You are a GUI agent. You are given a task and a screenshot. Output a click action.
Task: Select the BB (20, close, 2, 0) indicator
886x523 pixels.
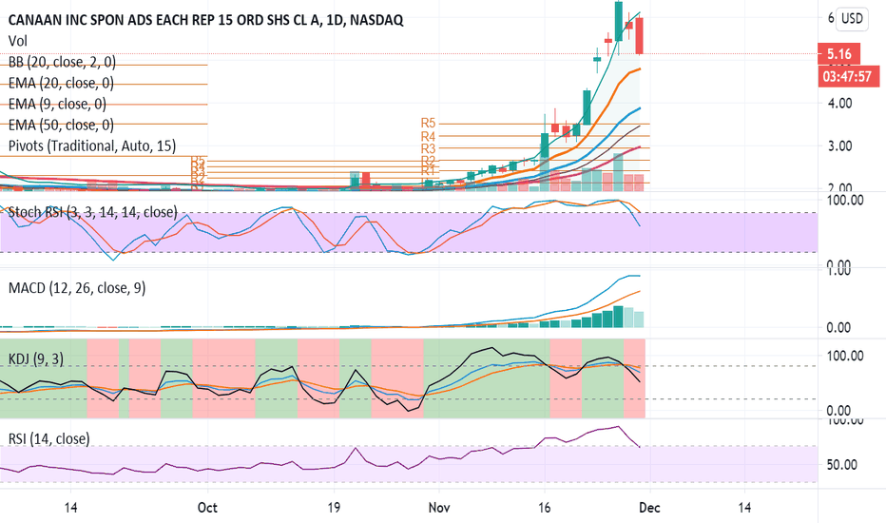[x=62, y=62]
